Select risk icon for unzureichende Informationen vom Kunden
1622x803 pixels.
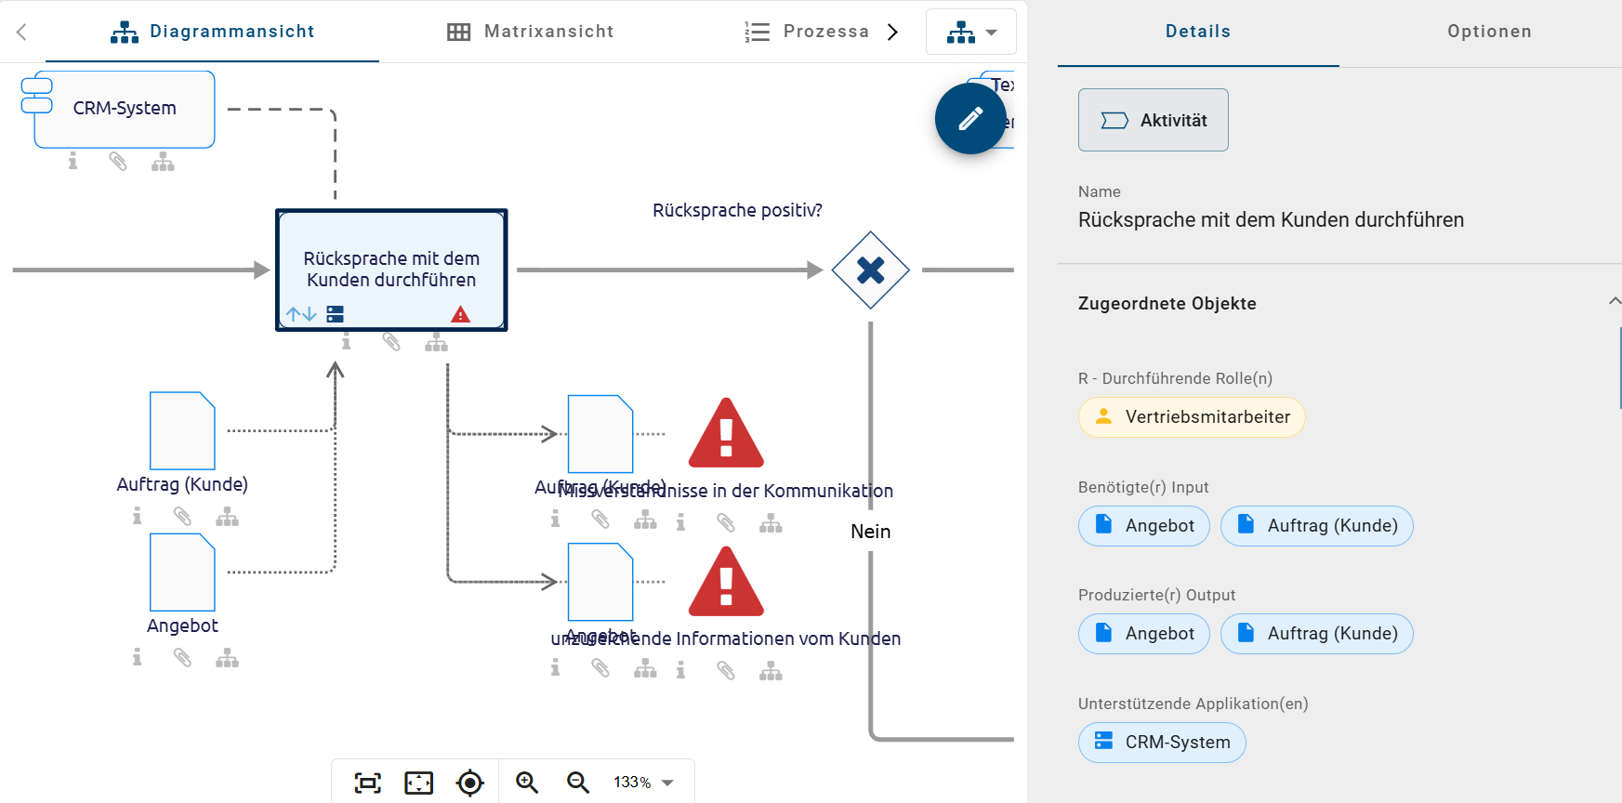(726, 582)
